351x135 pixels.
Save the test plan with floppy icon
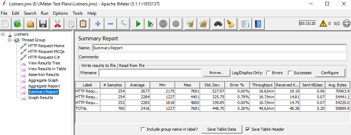pos(43,23)
